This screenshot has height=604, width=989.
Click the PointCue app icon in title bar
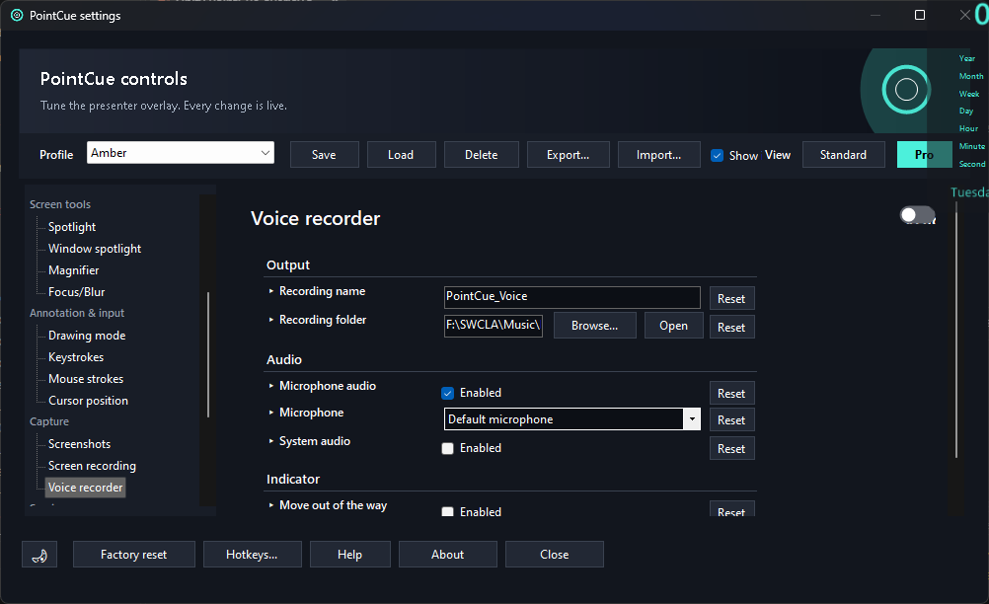[17, 15]
